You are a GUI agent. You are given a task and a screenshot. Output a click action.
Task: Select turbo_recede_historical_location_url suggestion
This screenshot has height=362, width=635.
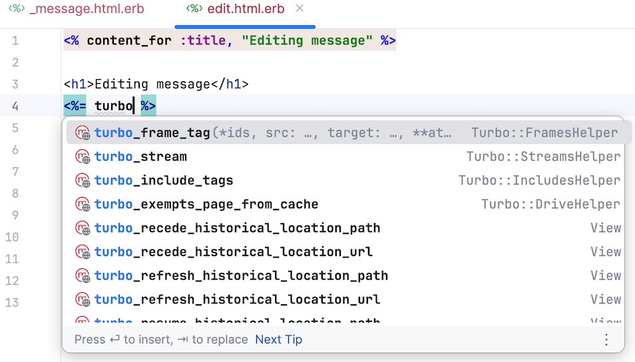pyautogui.click(x=345, y=252)
